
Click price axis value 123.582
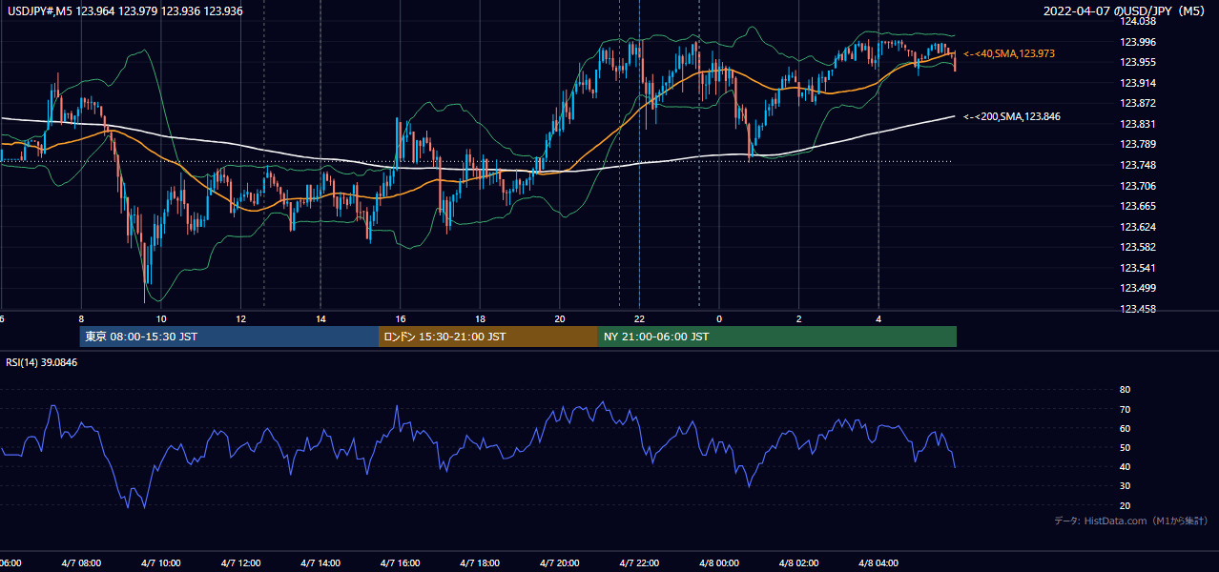coord(1137,247)
